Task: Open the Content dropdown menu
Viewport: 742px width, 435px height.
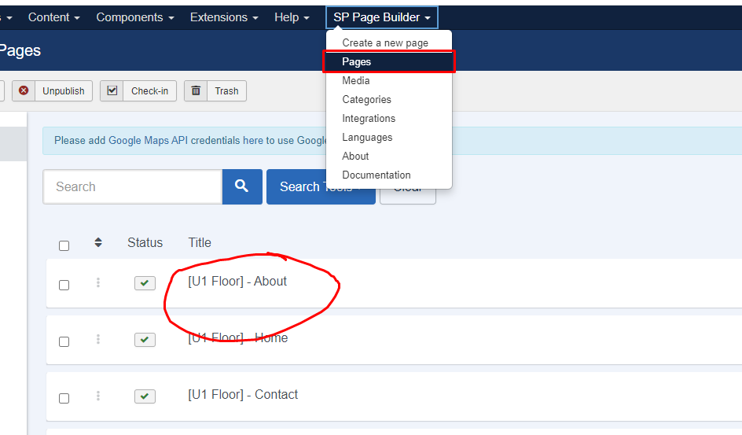Action: tap(54, 17)
